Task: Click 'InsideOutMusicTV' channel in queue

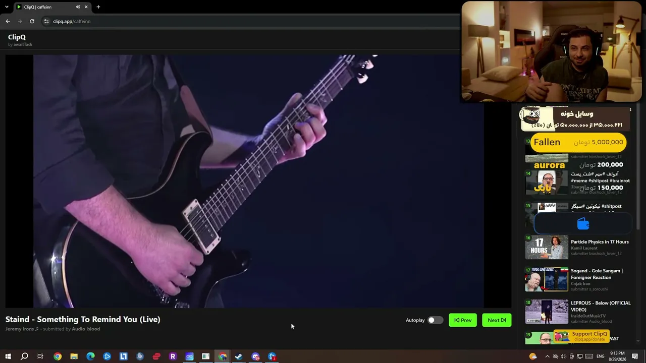Action: pos(588,316)
